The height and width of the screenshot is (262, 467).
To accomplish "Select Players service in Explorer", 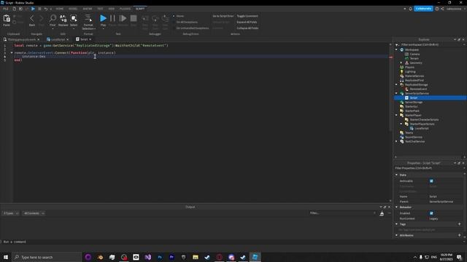I will tap(409, 67).
